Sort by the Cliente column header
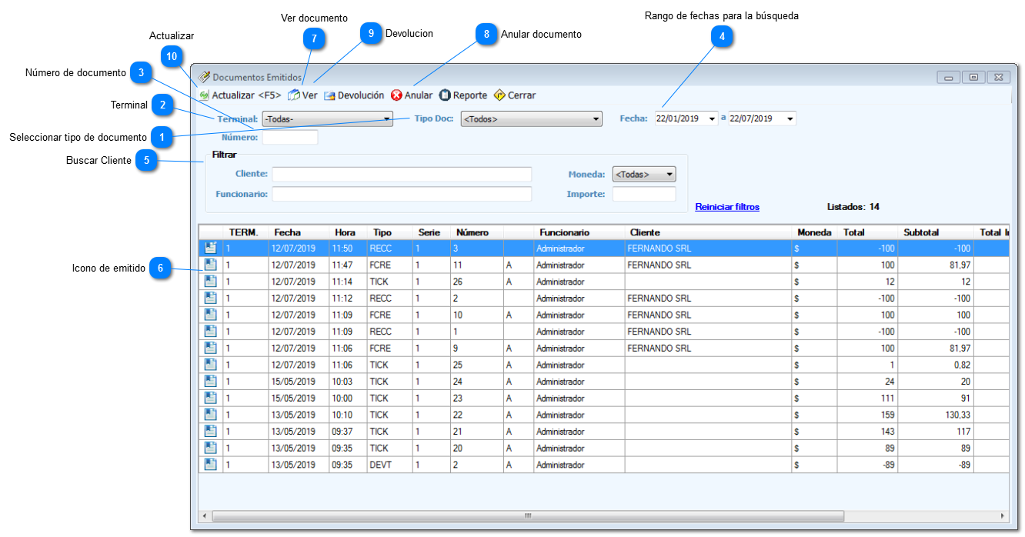The height and width of the screenshot is (537, 1025). (x=708, y=232)
